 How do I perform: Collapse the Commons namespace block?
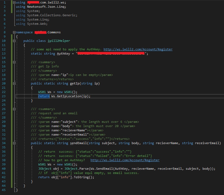[14, 32]
